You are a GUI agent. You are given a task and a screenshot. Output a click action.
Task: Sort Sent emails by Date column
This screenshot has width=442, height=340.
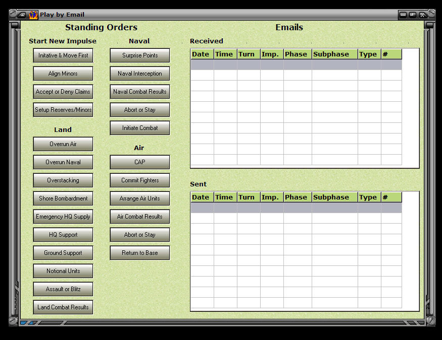[202, 197]
